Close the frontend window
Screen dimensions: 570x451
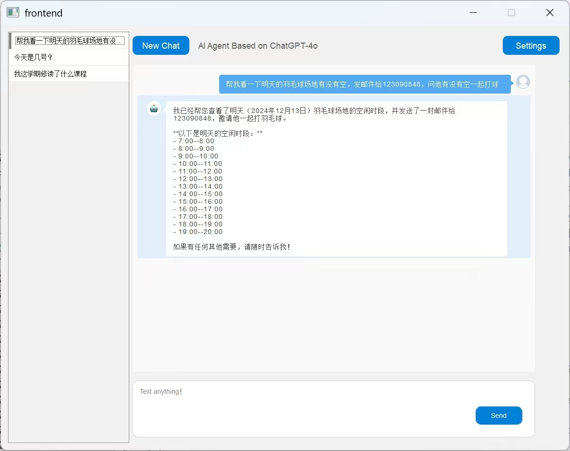550,13
